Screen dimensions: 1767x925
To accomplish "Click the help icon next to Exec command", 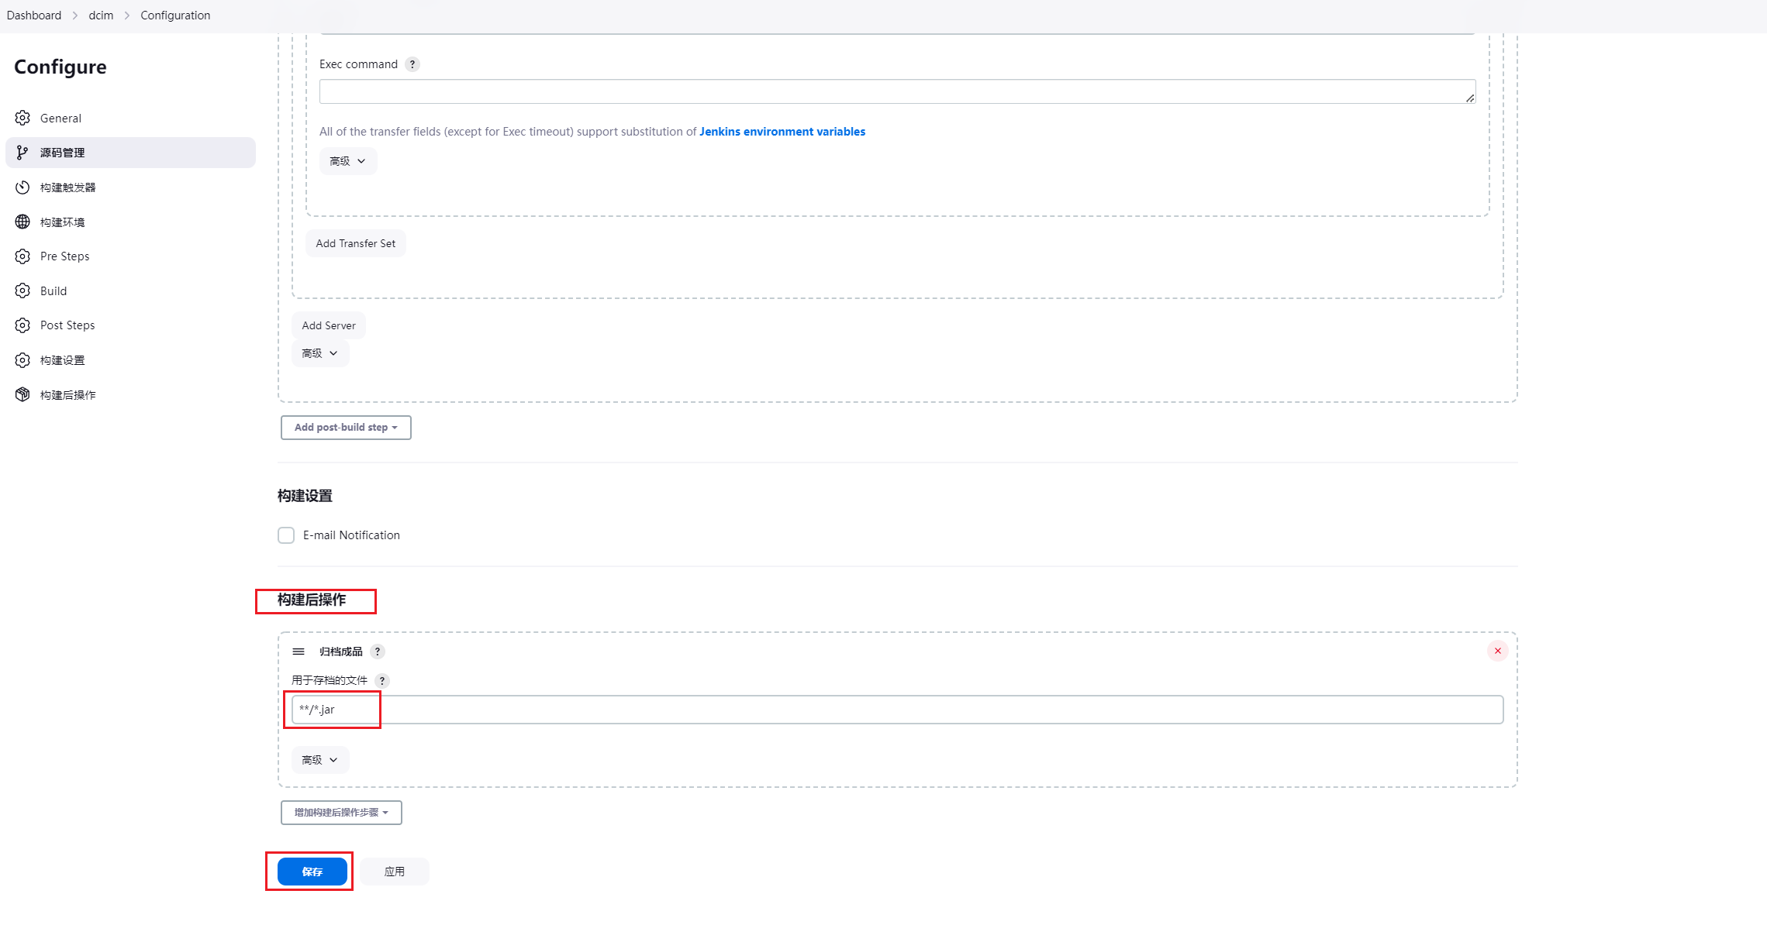I will [412, 64].
